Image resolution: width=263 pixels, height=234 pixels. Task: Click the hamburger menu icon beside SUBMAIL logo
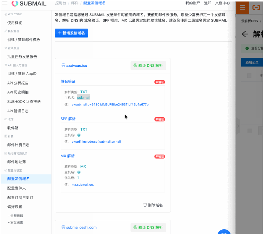[5, 3]
